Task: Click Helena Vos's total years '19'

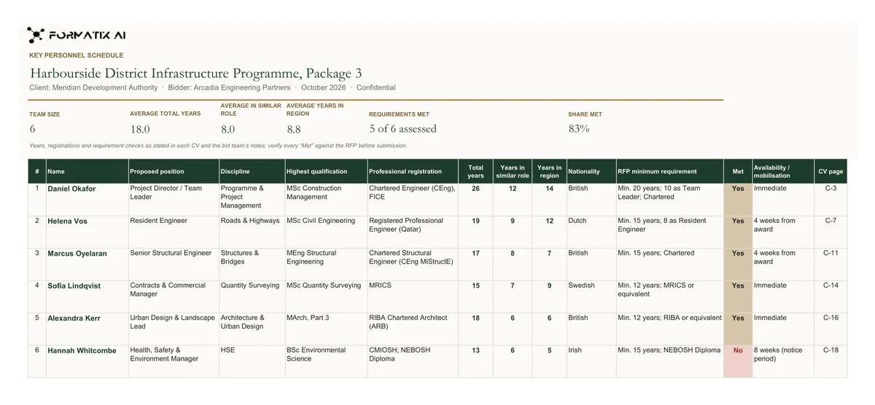Action: [x=475, y=221]
